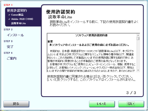Click inside the license agreement text box
Screen dimensions: 148x111
pyautogui.click(x=92, y=52)
